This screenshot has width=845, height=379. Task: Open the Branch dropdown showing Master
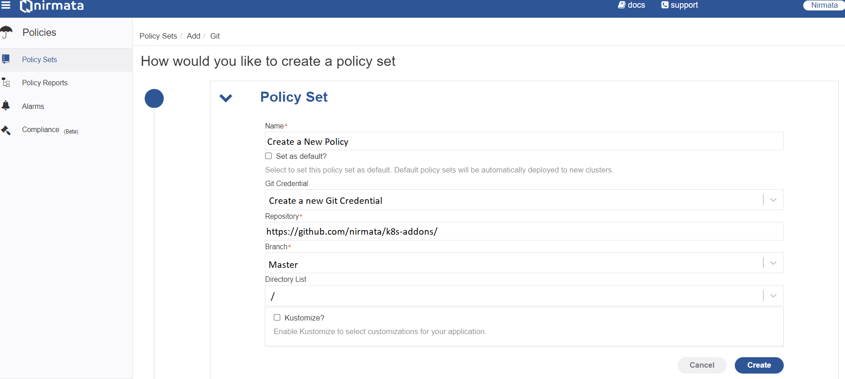[x=524, y=263]
